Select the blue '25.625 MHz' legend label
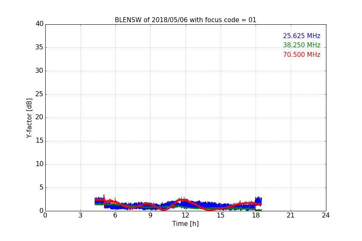This screenshot has height=241, width=362. pyautogui.click(x=302, y=36)
